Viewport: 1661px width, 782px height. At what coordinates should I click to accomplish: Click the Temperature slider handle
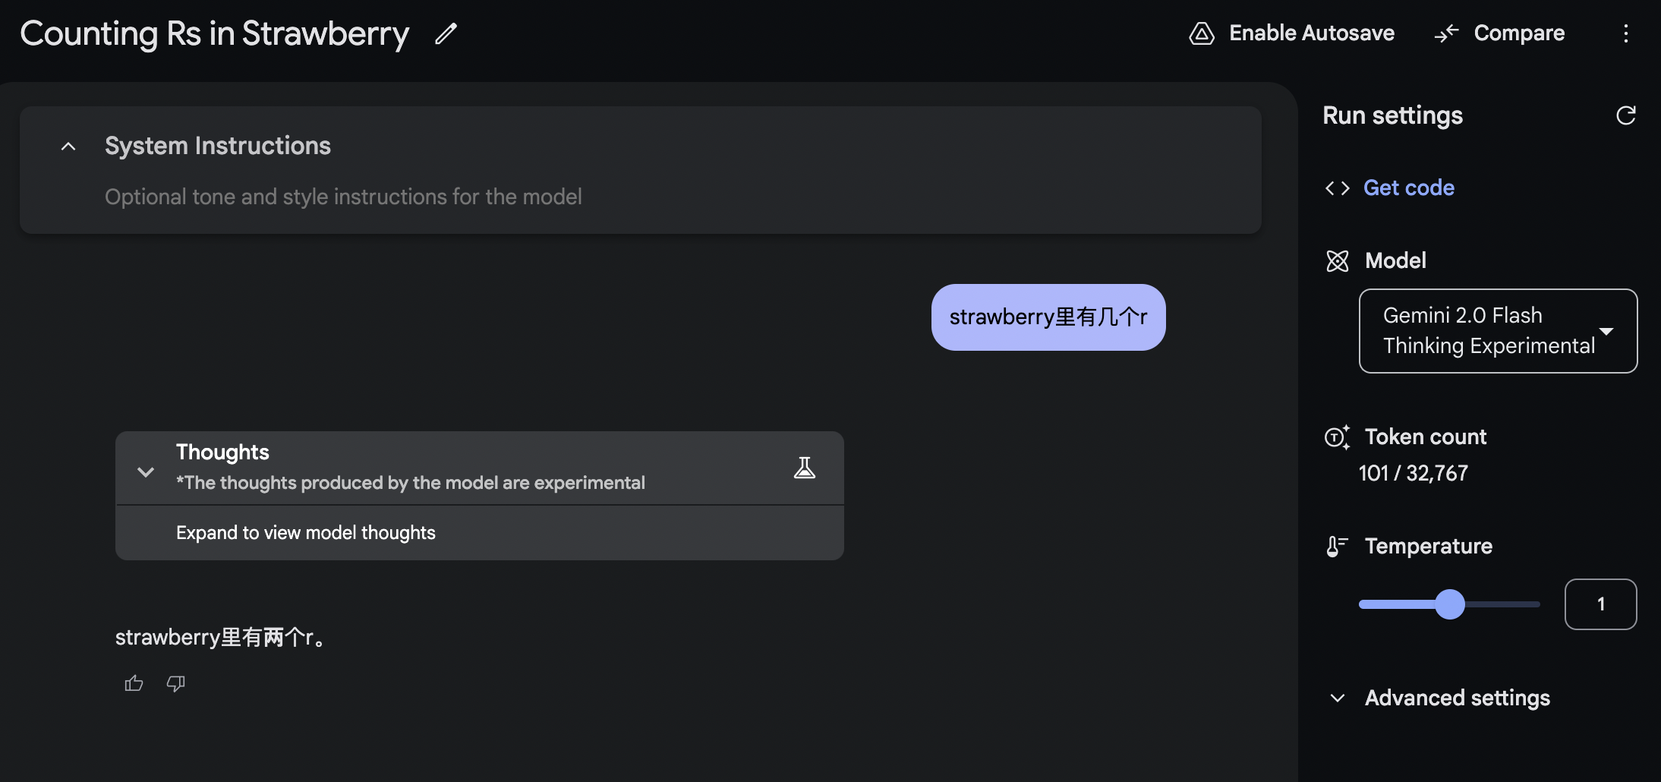1449,604
